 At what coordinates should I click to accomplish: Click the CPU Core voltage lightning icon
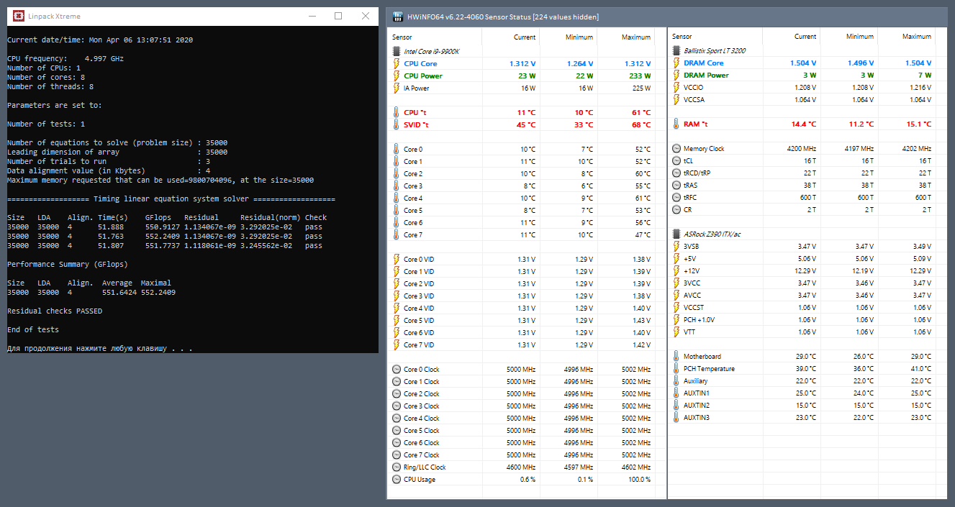pyautogui.click(x=396, y=63)
